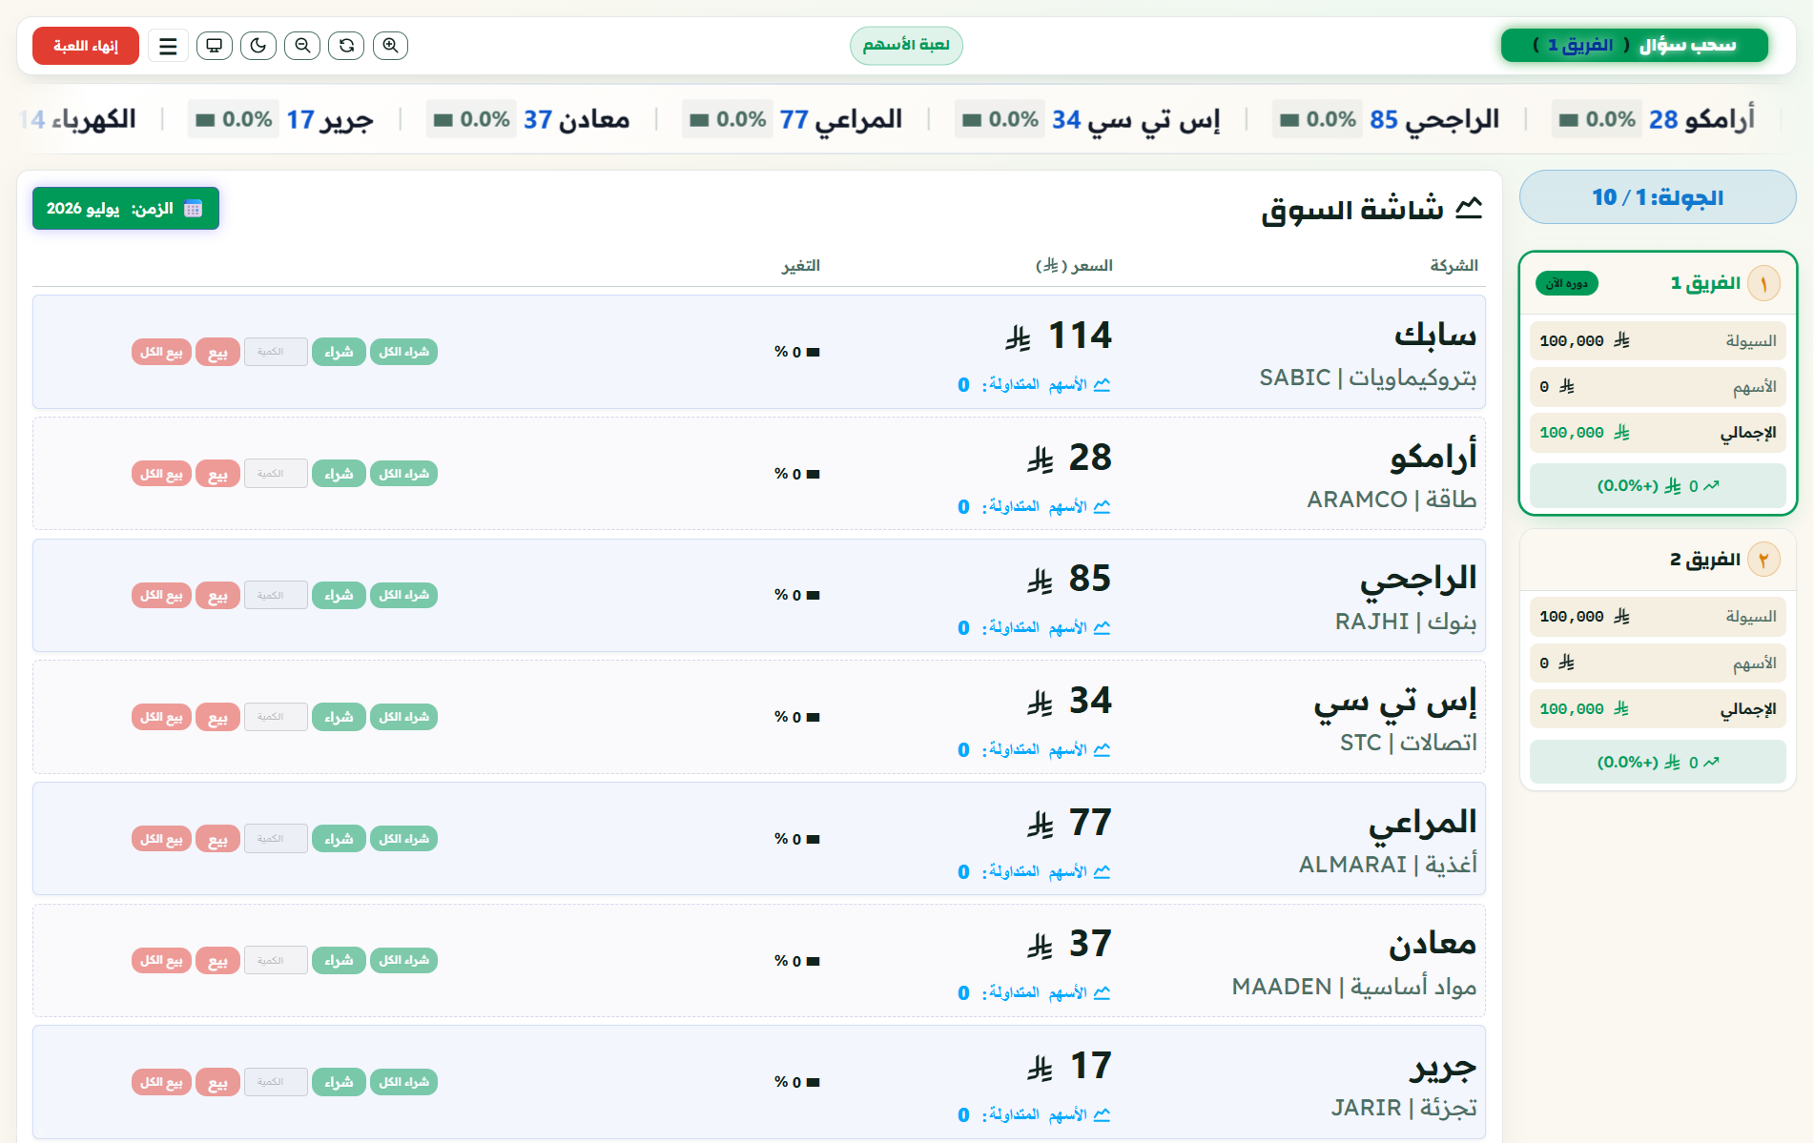The height and width of the screenshot is (1143, 1814).
Task: Click the red End Game button (إنهاء اللعبة)
Action: pyautogui.click(x=86, y=46)
